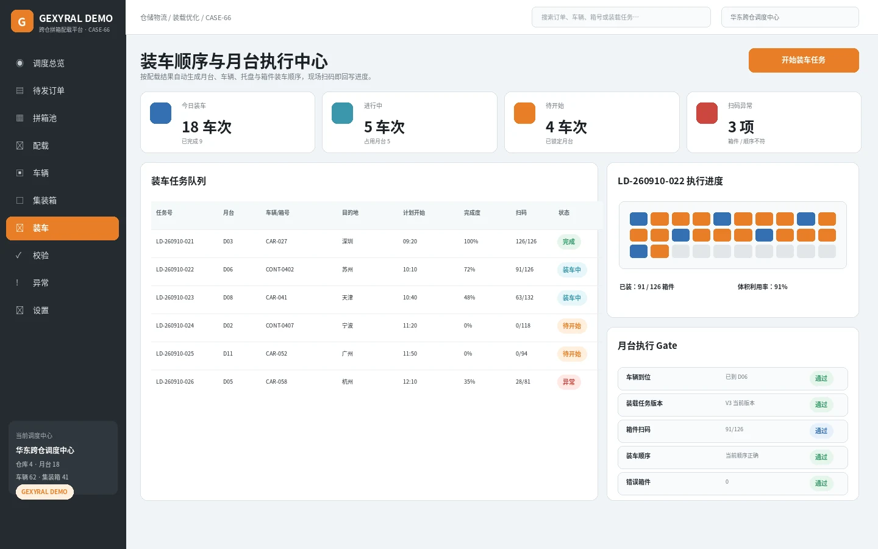Click the 计划开始 column header
The image size is (878, 549).
(x=414, y=213)
